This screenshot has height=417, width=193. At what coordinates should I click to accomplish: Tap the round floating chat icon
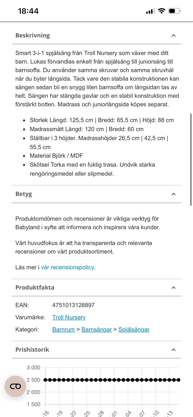[x=15, y=386]
